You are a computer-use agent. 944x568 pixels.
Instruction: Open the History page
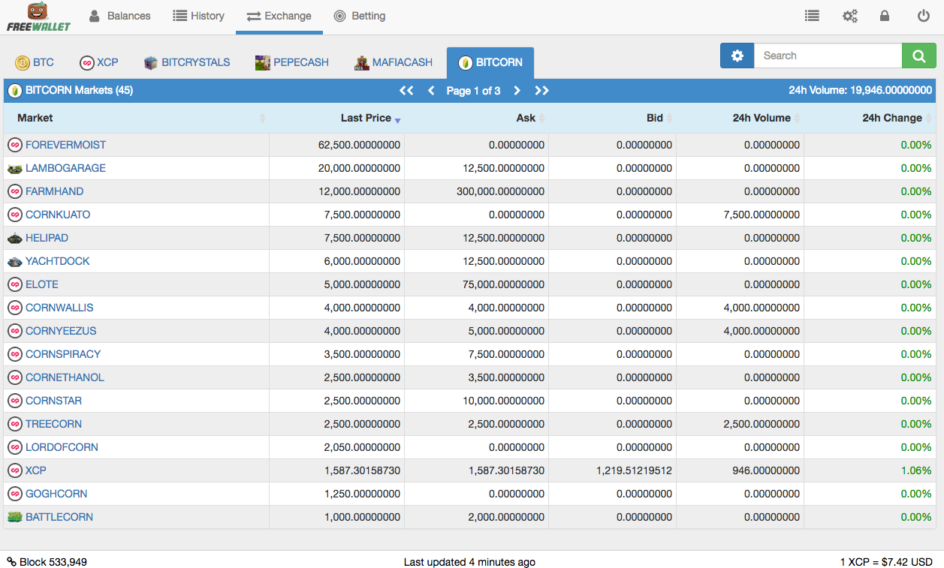click(198, 16)
